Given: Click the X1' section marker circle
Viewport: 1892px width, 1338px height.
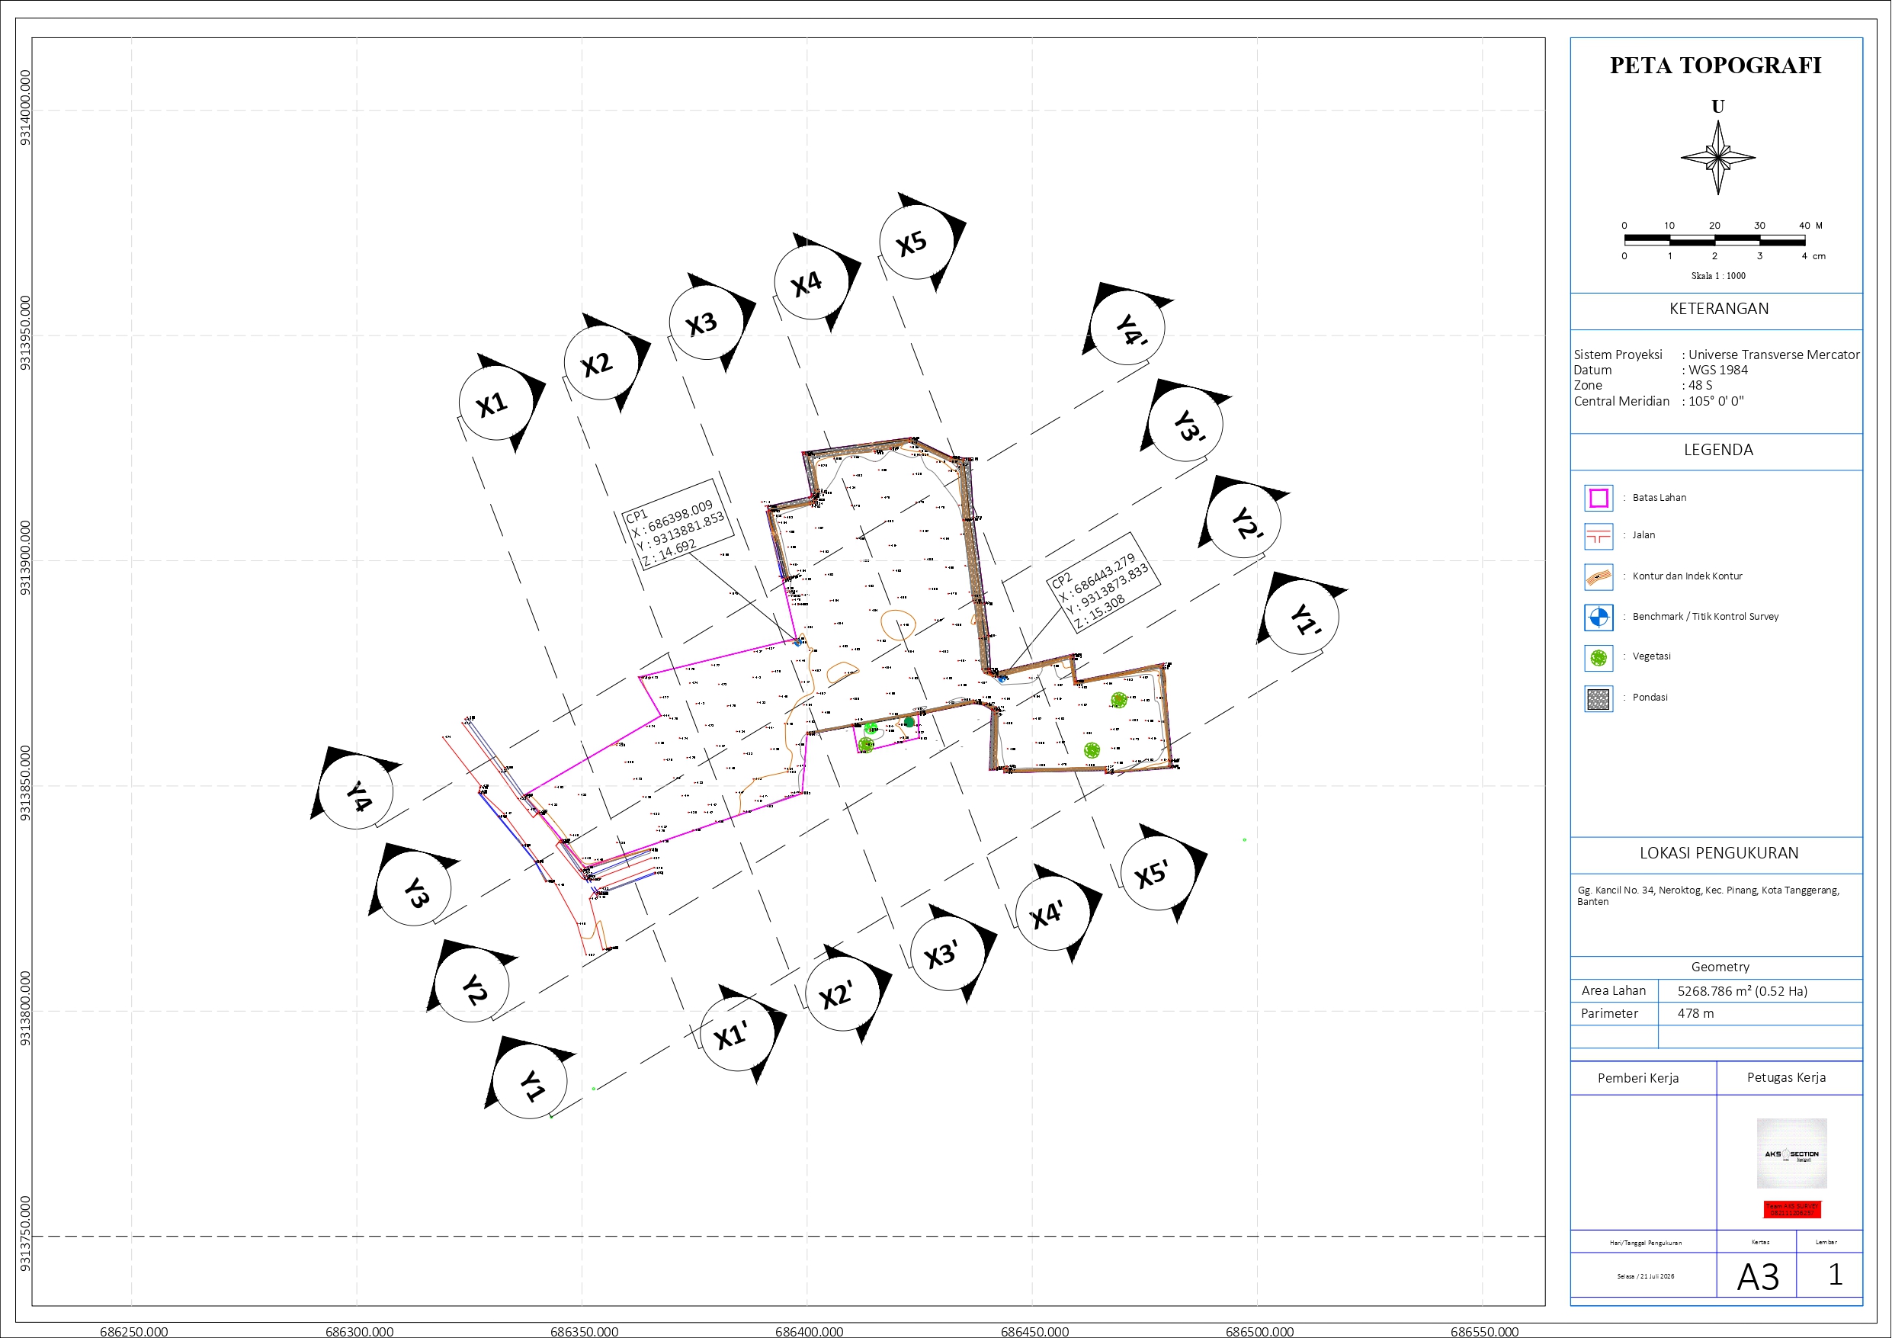Looking at the screenshot, I should coord(736,1034).
